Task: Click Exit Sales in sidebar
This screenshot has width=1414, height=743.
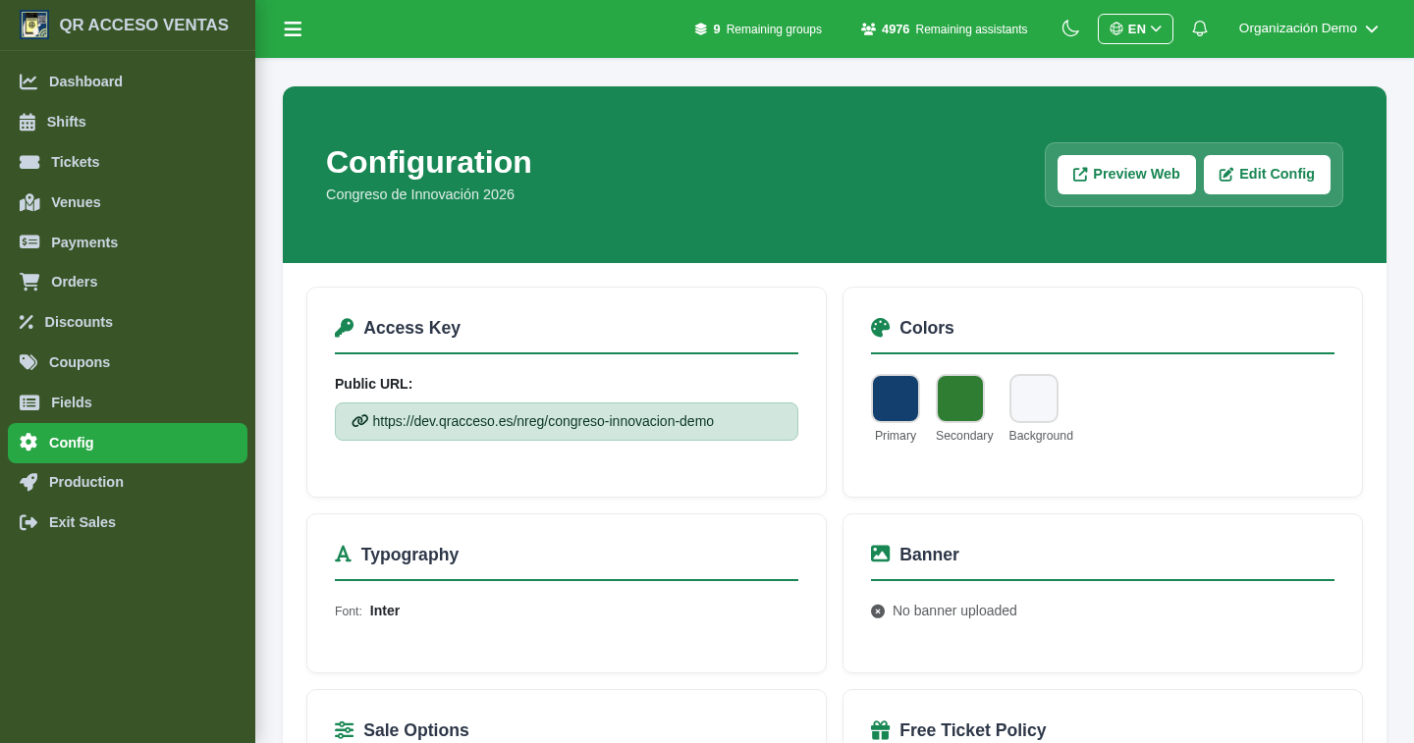Action: (128, 522)
